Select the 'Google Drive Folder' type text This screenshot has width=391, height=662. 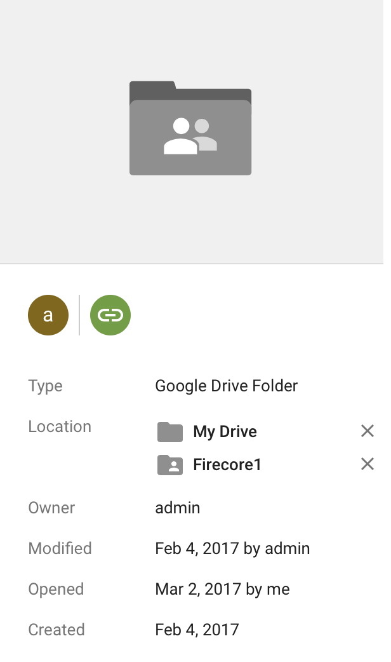click(227, 386)
